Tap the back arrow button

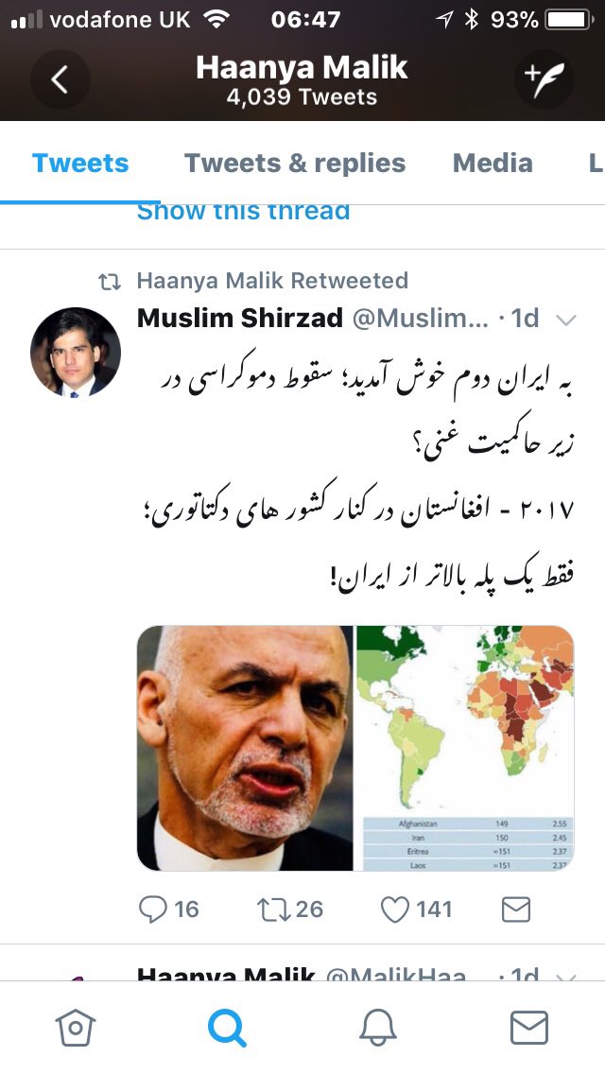coord(60,79)
